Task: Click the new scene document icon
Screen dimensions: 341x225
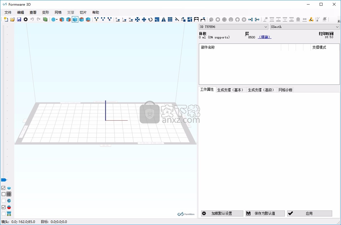Action: tap(6, 19)
